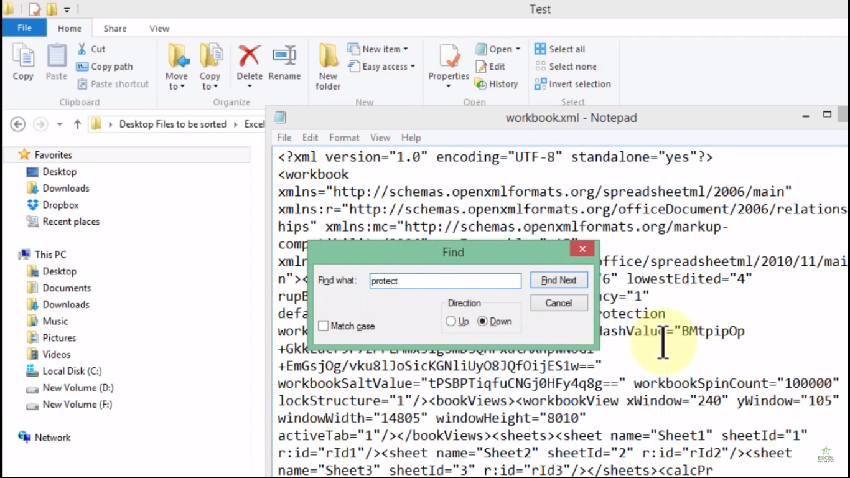Select the Up direction radio button
This screenshot has width=850, height=478.
pos(451,321)
